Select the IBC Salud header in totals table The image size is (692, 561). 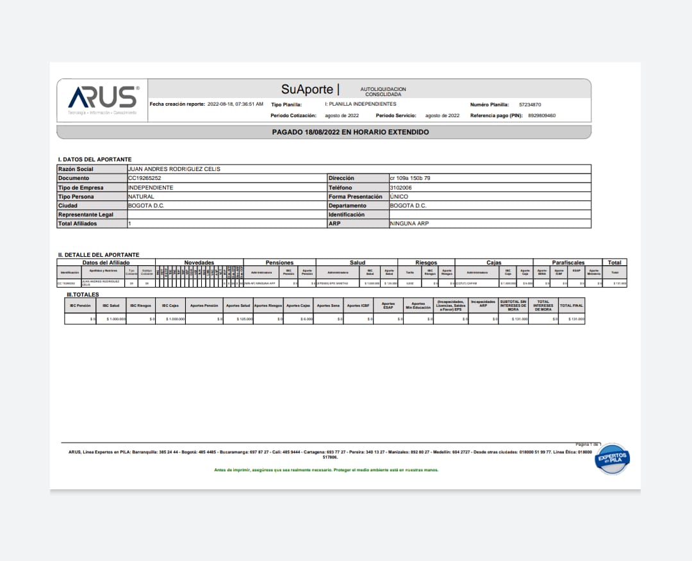click(x=111, y=305)
